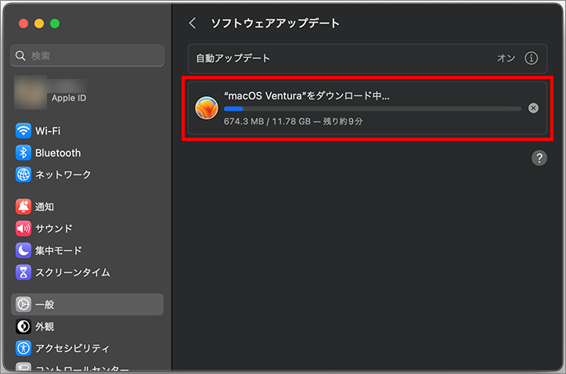This screenshot has width=566, height=374.
Task: Click the コントロールセンター icon at bottom
Action: pos(23,367)
